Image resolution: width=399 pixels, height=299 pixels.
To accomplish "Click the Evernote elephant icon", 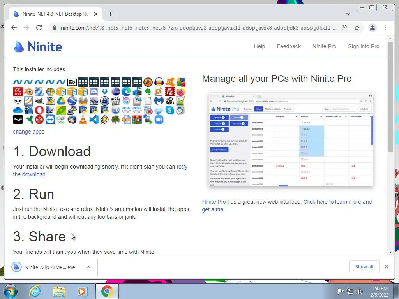I will tap(148, 91).
